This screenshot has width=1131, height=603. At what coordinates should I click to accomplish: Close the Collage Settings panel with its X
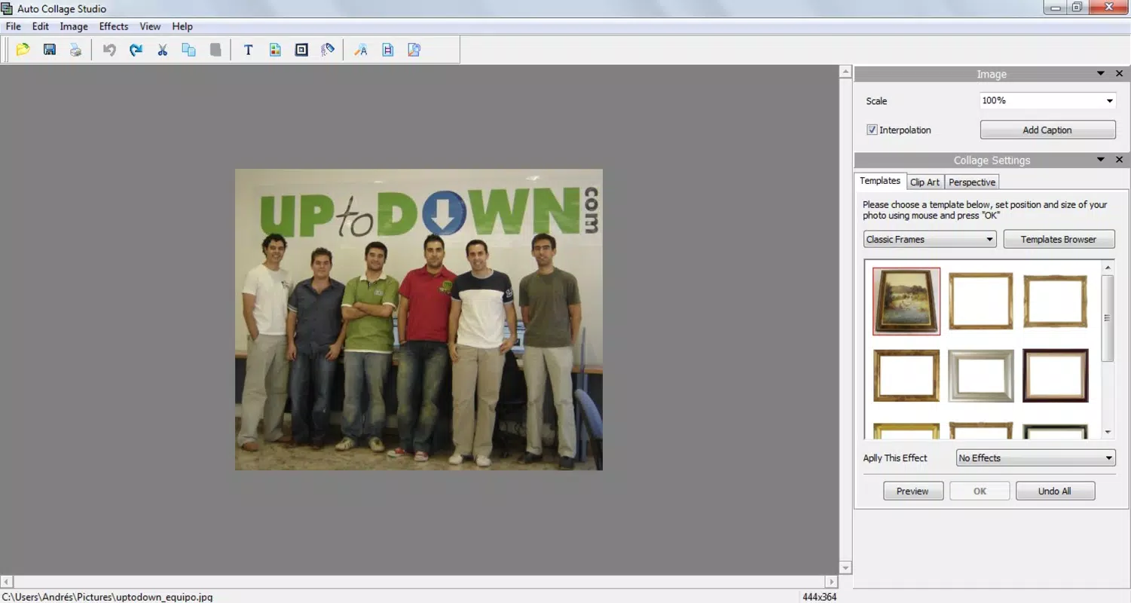click(1119, 160)
